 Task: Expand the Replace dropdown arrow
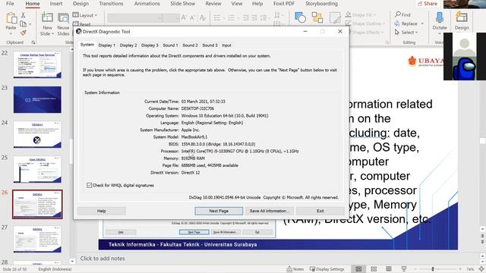(x=422, y=24)
